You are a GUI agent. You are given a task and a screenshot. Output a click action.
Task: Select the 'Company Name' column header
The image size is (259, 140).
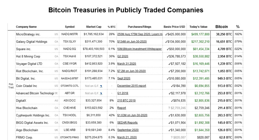(26, 27)
